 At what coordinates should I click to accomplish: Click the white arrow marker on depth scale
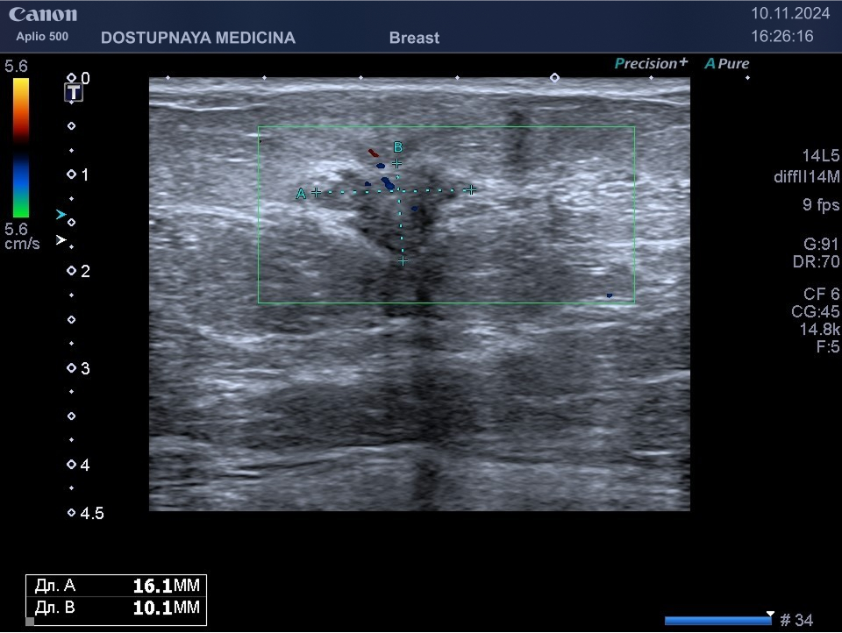(x=61, y=239)
